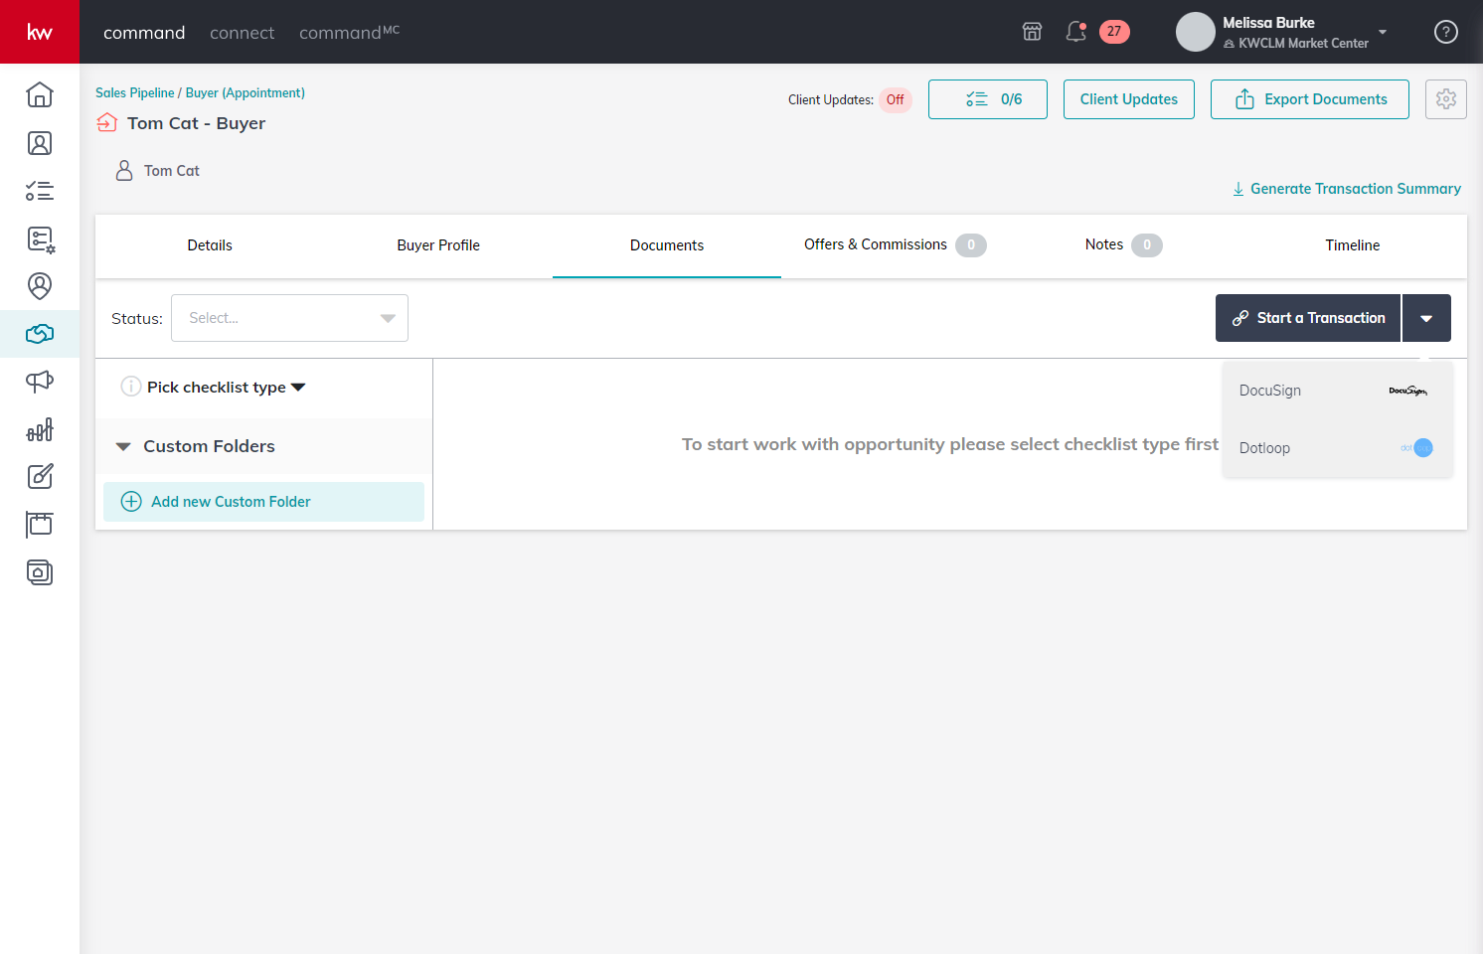The height and width of the screenshot is (954, 1483).
Task: Click the Start a Transaction button
Action: click(x=1308, y=318)
